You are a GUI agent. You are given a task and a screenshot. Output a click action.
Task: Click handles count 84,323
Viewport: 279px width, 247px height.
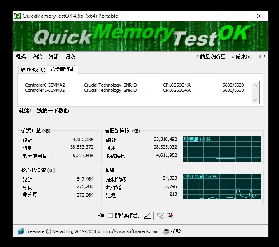[170, 178]
